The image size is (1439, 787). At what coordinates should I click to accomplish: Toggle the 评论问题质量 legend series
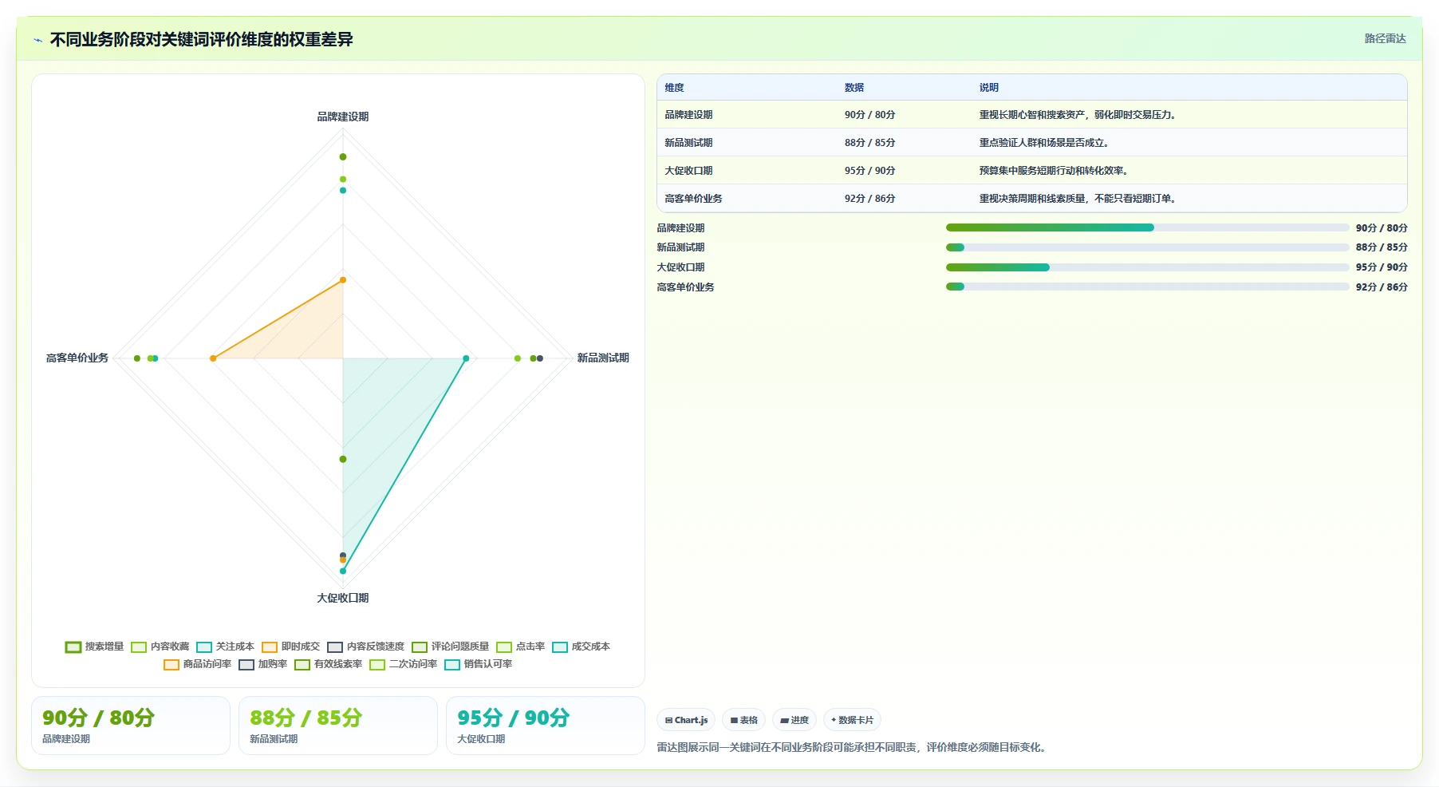coord(451,647)
